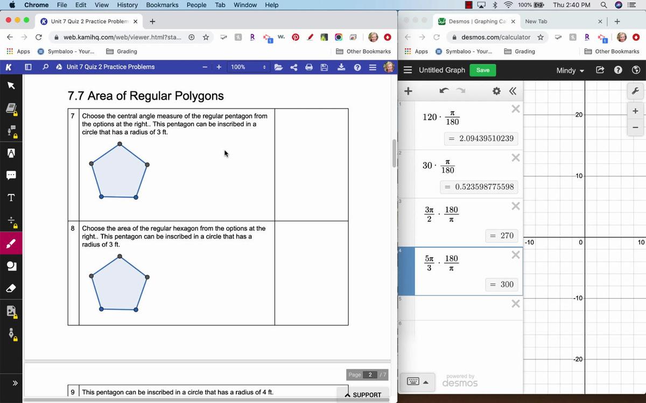This screenshot has width=646, height=403.
Task: Click the page number input field
Action: (370, 375)
